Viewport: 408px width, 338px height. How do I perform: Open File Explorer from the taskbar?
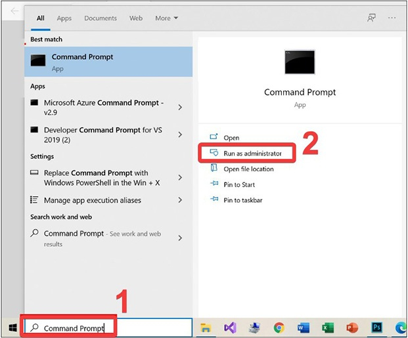(x=206, y=327)
